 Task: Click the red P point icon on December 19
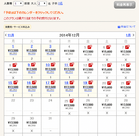coord(91,82)
